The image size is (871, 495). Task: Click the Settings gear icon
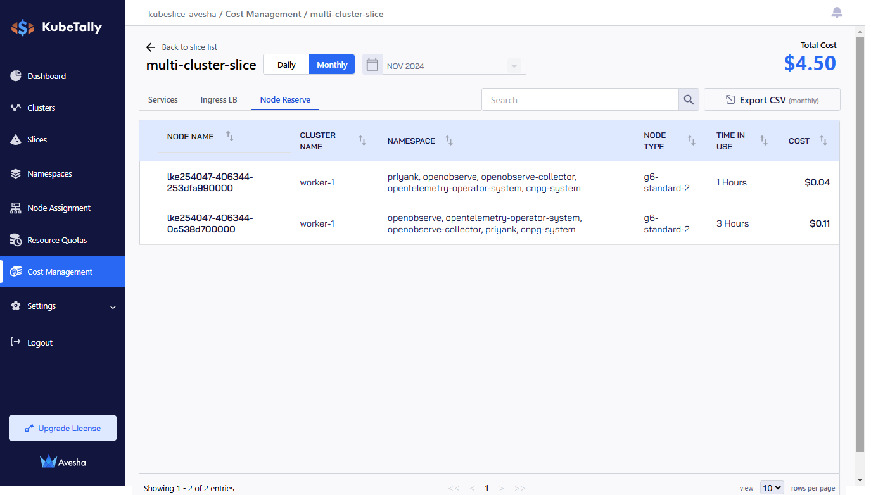16,306
